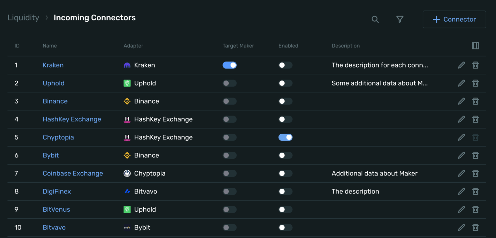Disable the Enabled toggle for Chyptopia
This screenshot has height=238, width=496.
[285, 137]
